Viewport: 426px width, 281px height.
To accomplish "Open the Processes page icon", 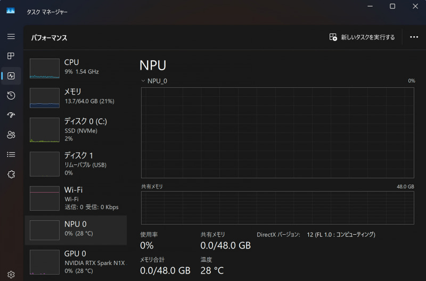I will coord(11,56).
